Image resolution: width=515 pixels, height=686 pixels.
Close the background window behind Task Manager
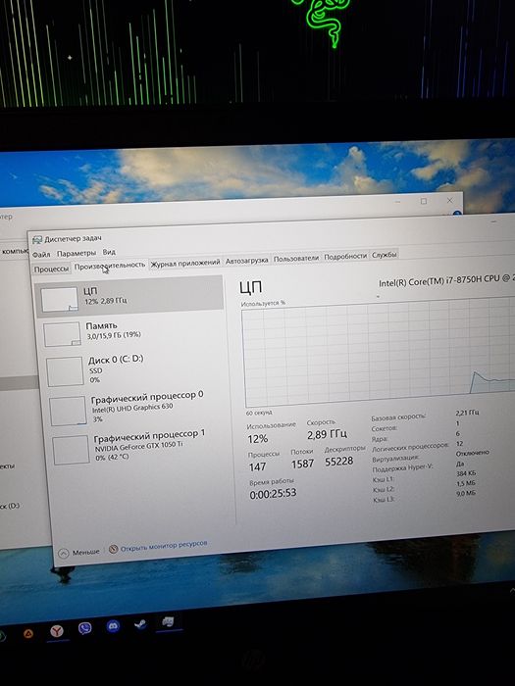[449, 200]
